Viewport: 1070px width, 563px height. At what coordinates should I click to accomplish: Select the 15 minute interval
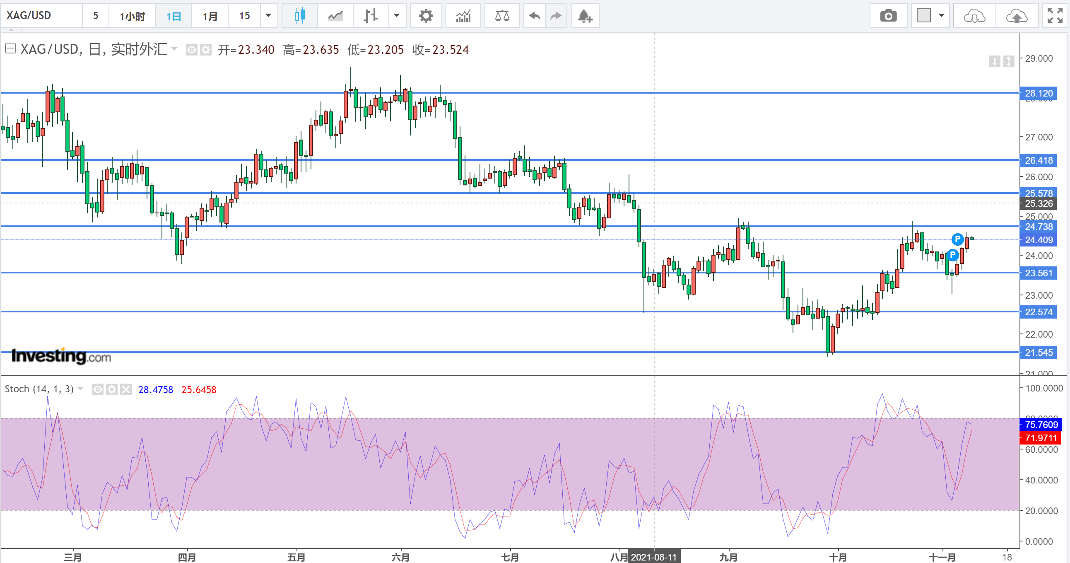(x=244, y=16)
